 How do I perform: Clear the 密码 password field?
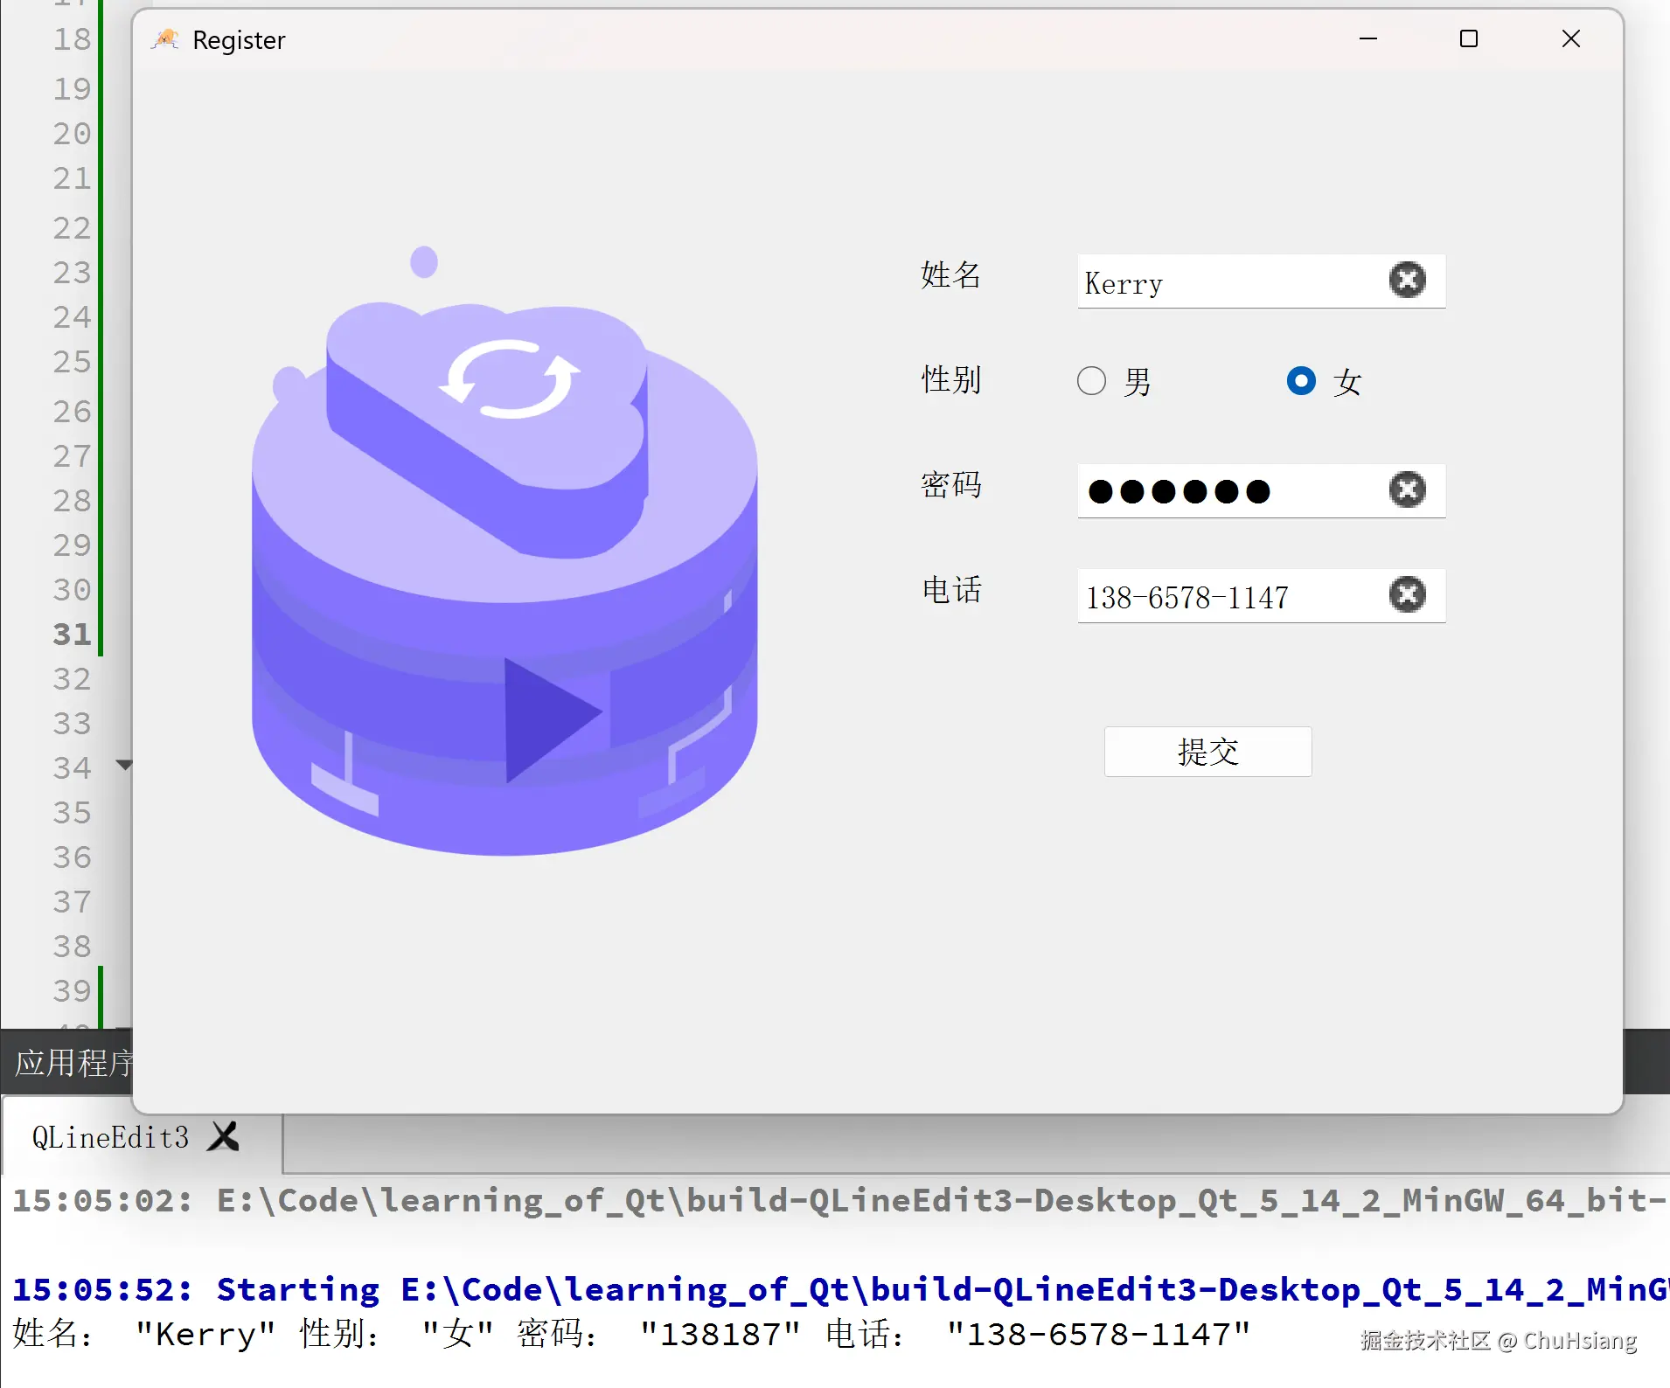(x=1407, y=490)
